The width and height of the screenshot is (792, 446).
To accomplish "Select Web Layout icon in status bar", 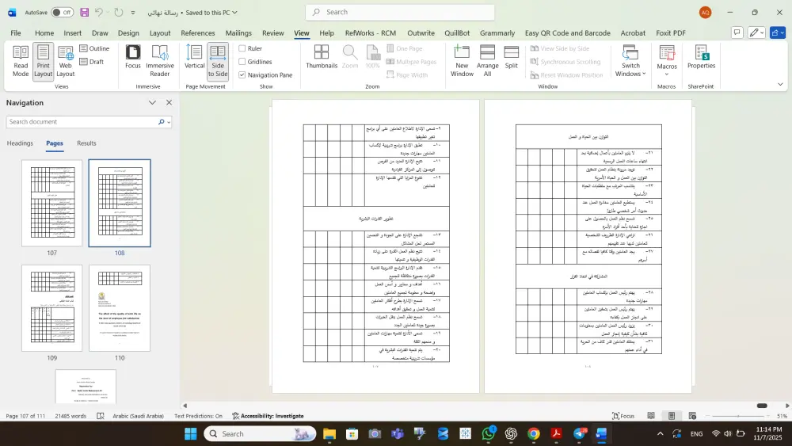I will pos(692,416).
